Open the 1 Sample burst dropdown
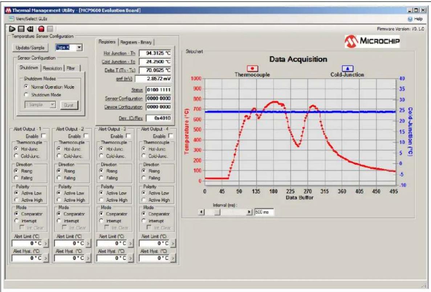Image resolution: width=431 pixels, height=292 pixels. click(x=52, y=105)
